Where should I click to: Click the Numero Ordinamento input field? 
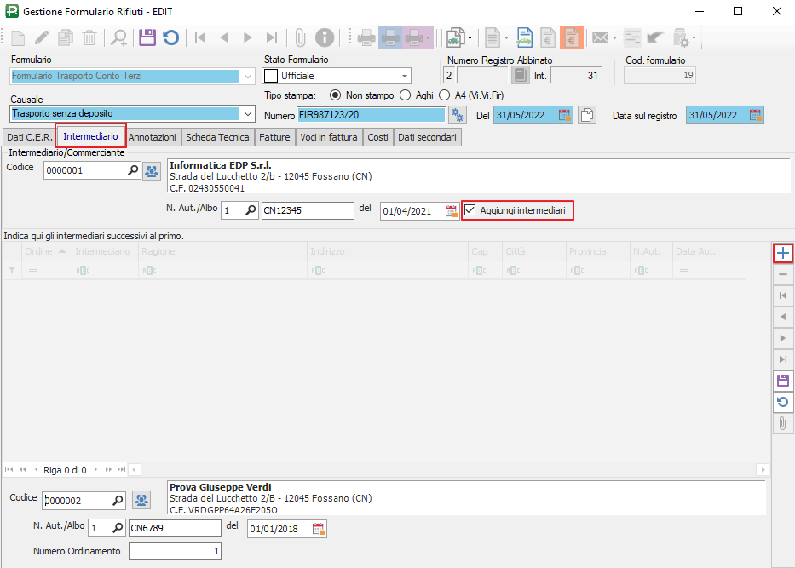pyautogui.click(x=176, y=552)
